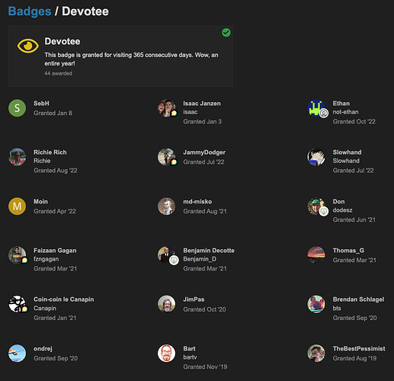Click the Faizaan Gagan name link
Viewport: 394px width, 381px height.
click(x=55, y=251)
